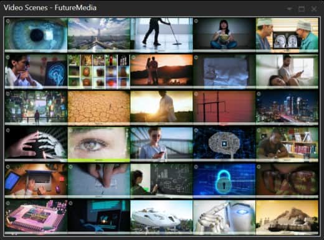This screenshot has height=240, width=324.
Task: Maximize the Video Scenes window
Action: tap(302, 9)
